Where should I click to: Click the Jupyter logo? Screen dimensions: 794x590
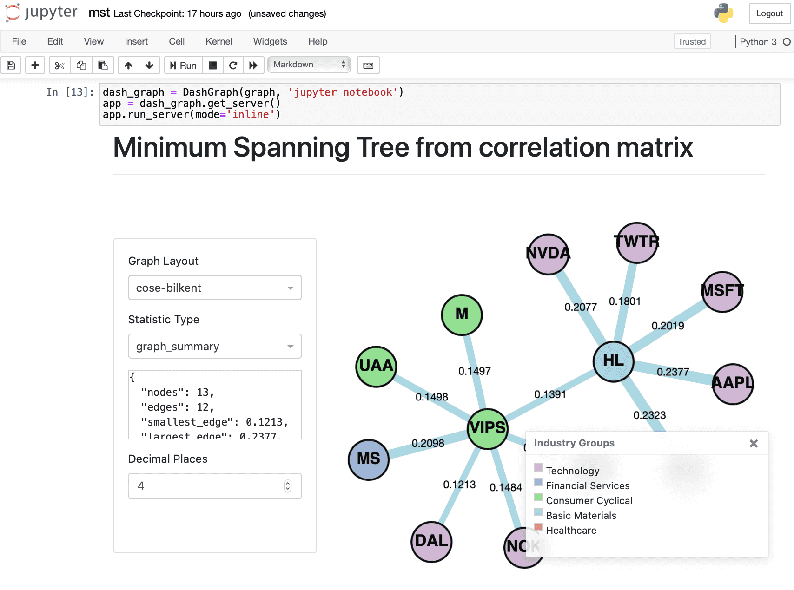[x=41, y=13]
